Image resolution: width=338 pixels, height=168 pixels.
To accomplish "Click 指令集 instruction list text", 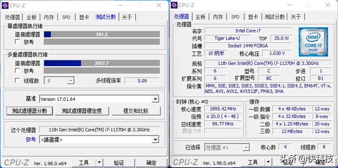I will pyautogui.click(x=268, y=88).
